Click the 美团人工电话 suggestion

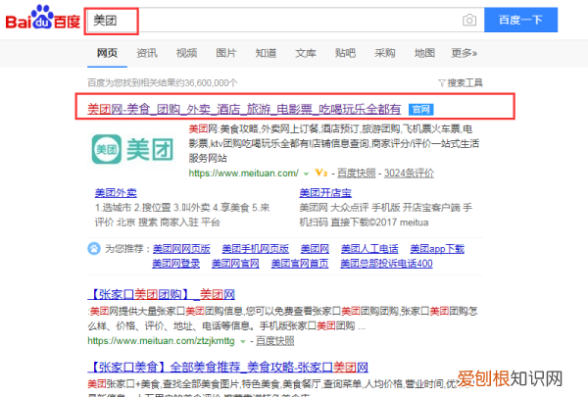pos(369,249)
